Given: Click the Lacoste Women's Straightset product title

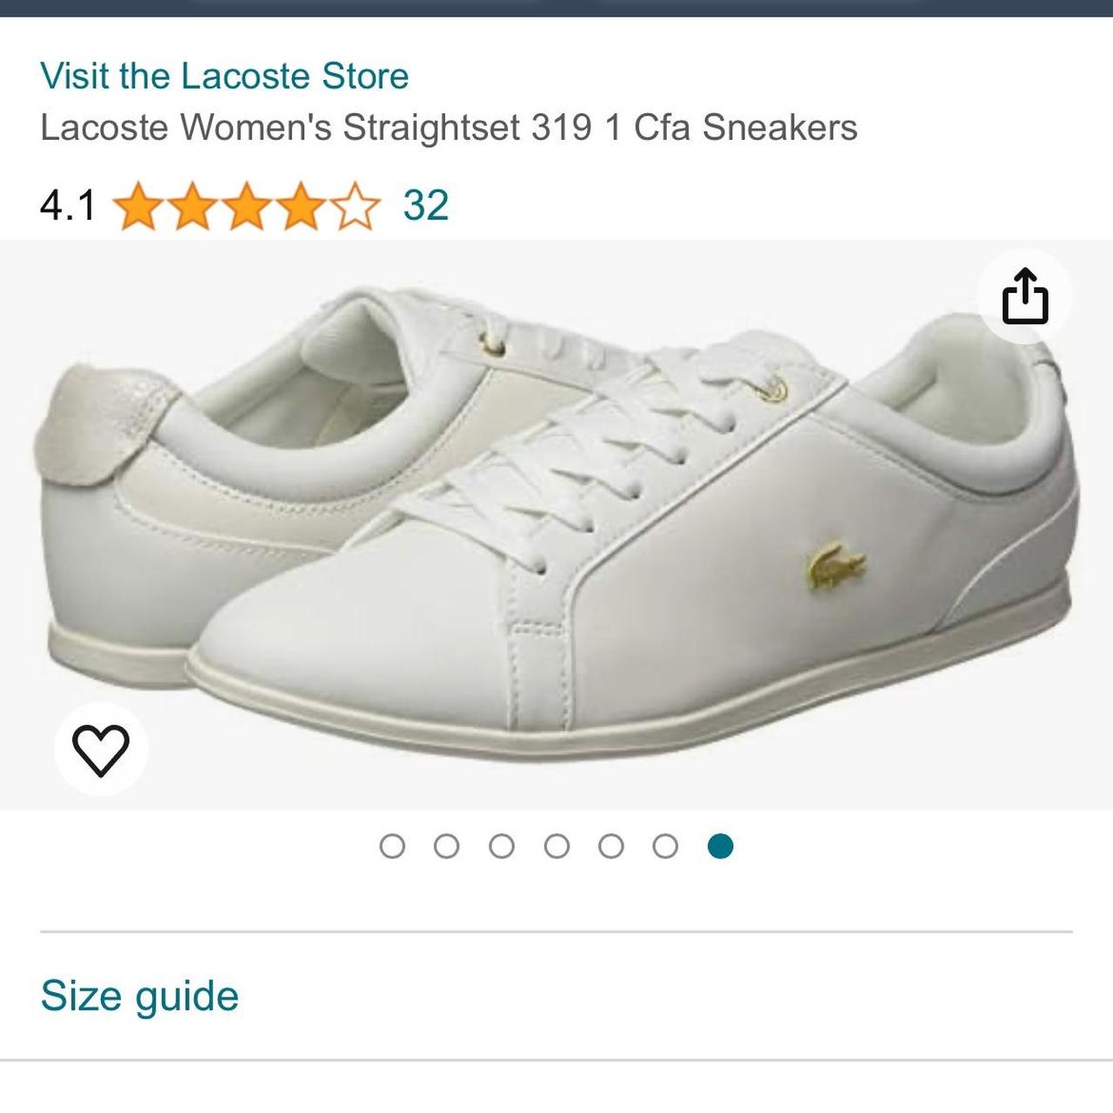Looking at the screenshot, I should tap(449, 127).
